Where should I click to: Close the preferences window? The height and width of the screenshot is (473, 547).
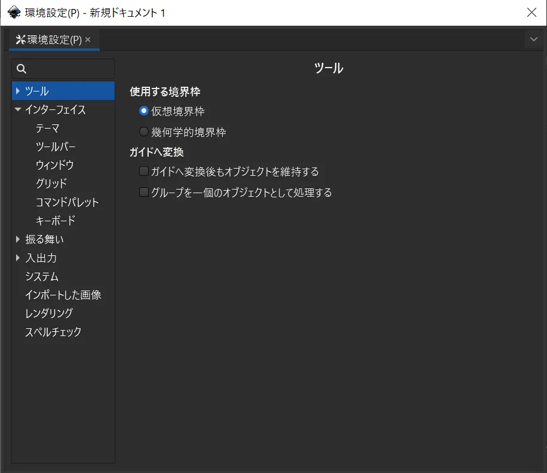[x=531, y=13]
